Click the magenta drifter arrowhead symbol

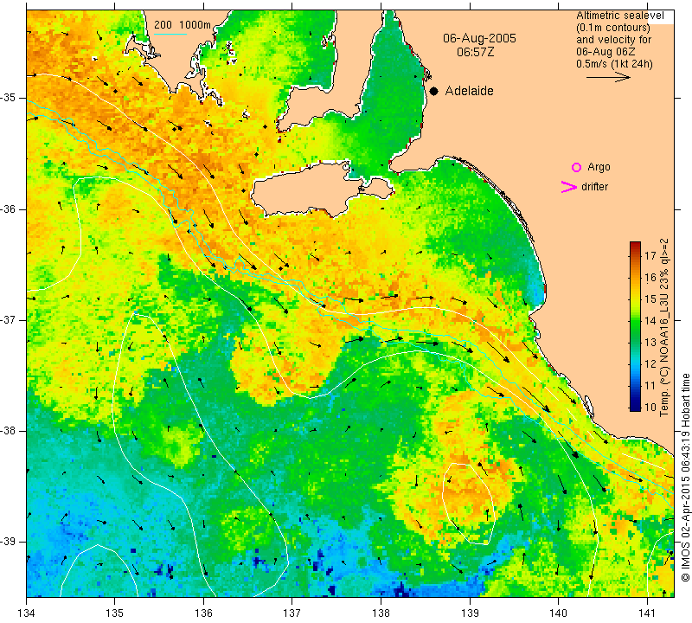click(x=569, y=187)
